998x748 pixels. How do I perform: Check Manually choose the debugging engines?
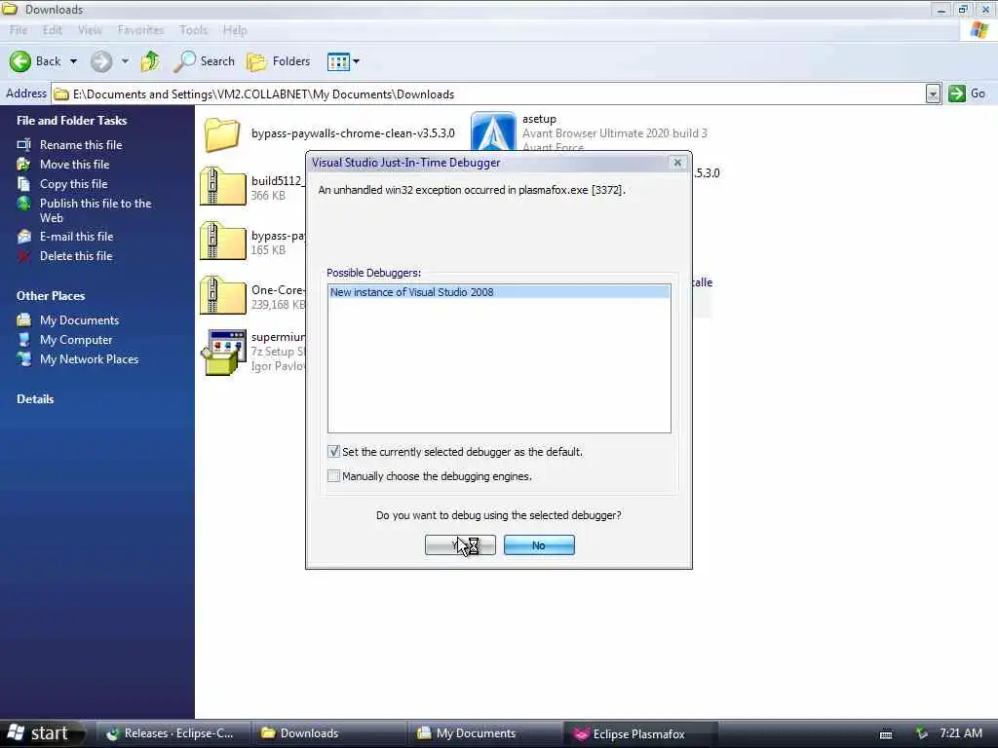333,475
